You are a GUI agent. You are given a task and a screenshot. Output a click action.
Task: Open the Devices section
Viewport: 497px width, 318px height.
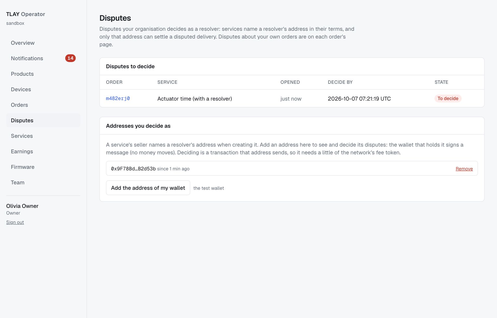point(43,89)
